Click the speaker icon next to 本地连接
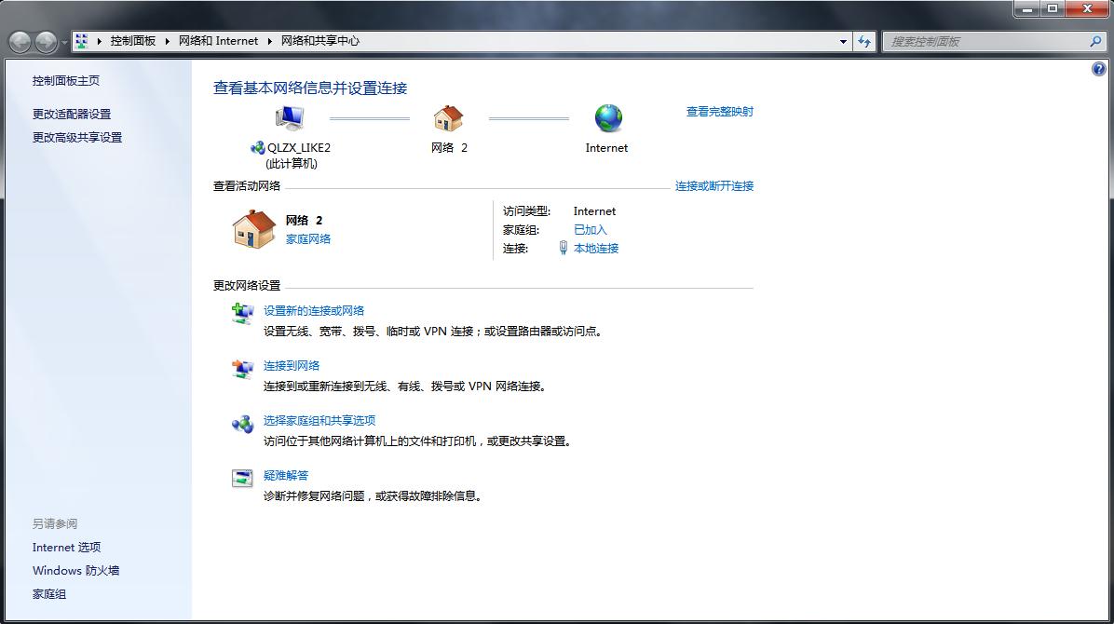Screen dimensions: 1114x624 (x=563, y=248)
